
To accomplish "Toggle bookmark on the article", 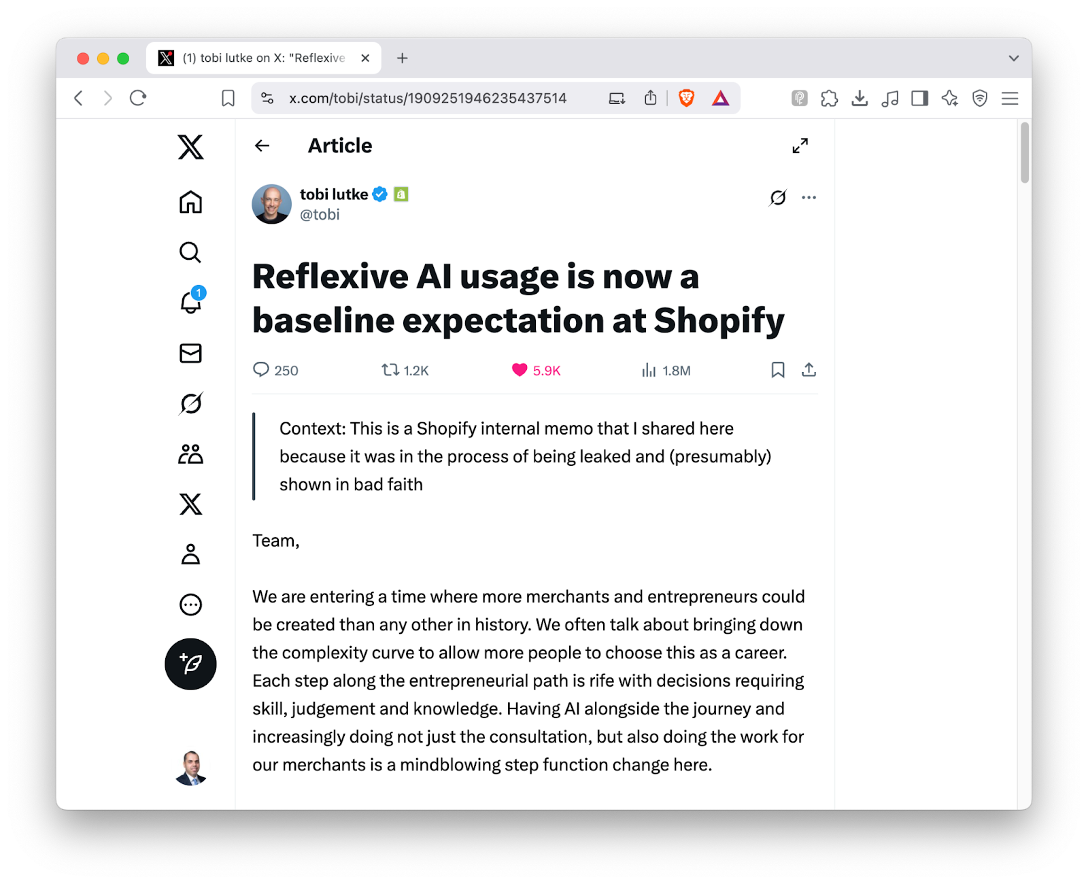I will (778, 370).
